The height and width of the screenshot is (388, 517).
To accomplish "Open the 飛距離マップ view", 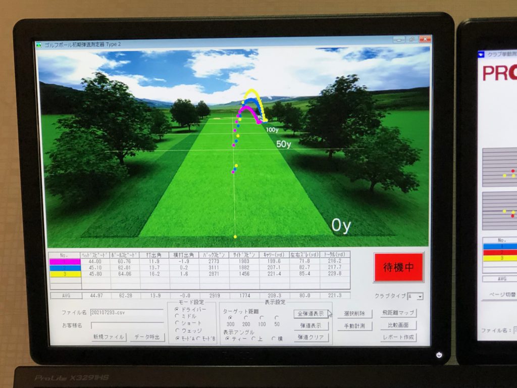I will 398,313.
